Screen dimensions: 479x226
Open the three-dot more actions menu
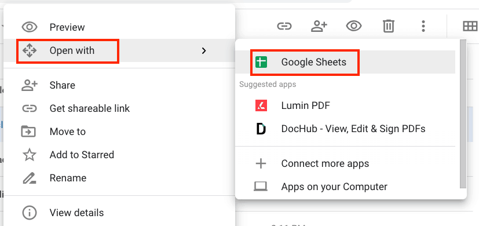tap(423, 26)
